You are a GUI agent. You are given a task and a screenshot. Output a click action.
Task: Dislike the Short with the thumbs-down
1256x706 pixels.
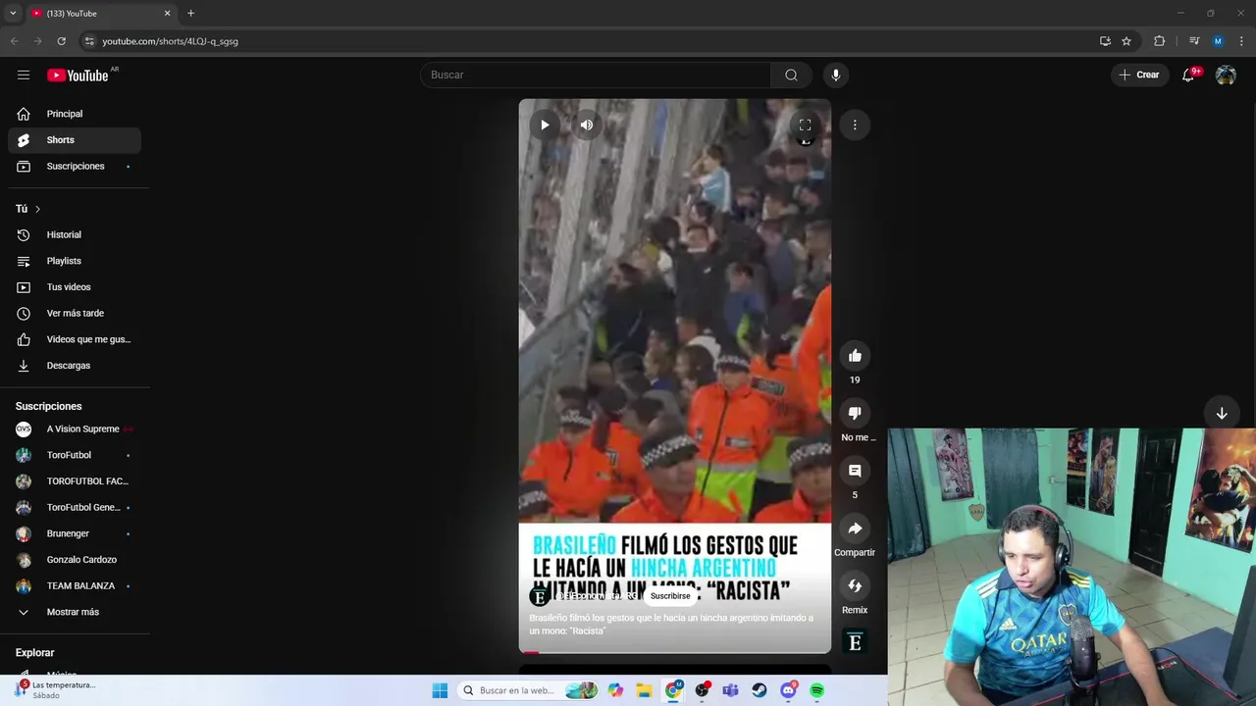pyautogui.click(x=855, y=413)
